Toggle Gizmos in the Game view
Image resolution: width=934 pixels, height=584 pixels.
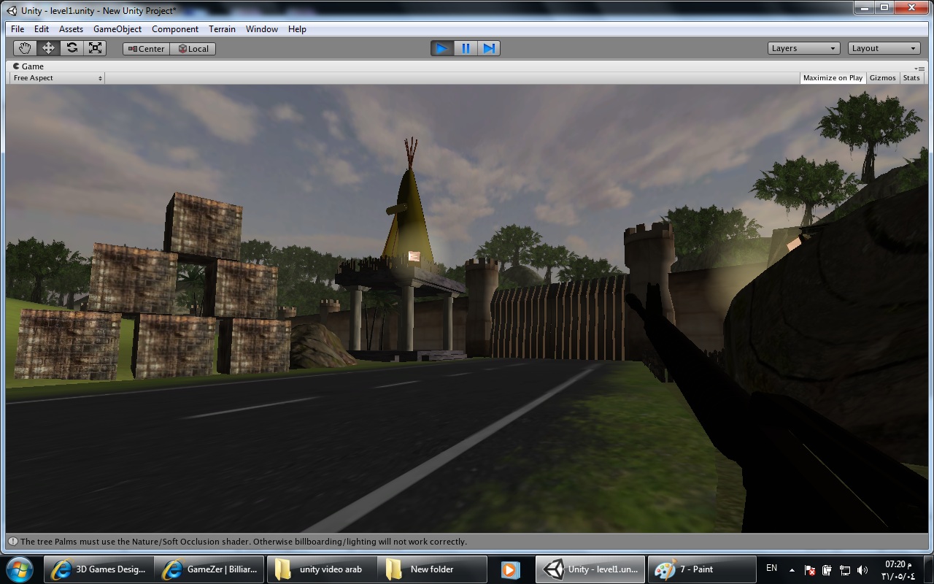click(x=882, y=78)
